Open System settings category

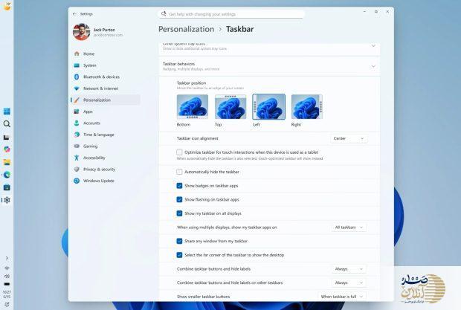click(106, 65)
